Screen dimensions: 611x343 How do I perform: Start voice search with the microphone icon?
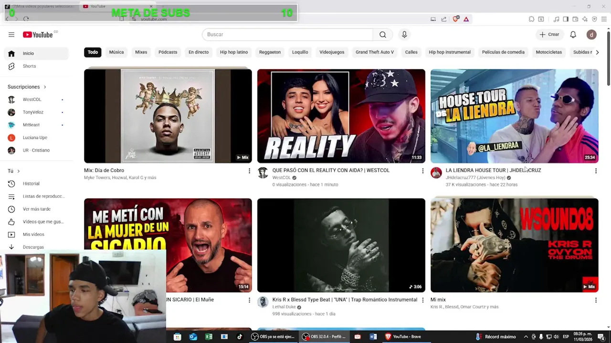pos(404,34)
